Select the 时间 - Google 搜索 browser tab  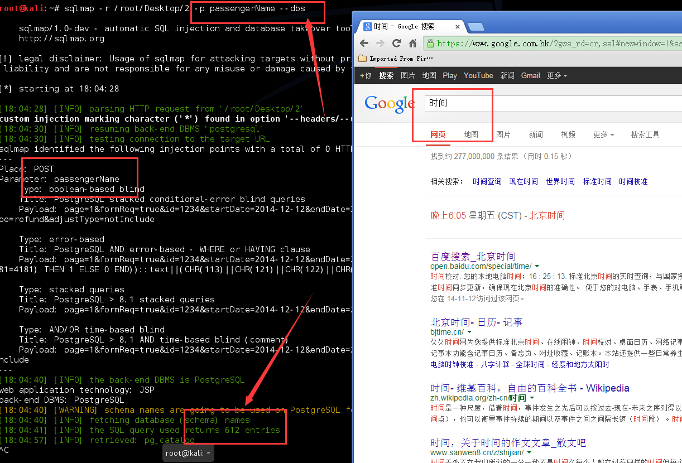(411, 26)
